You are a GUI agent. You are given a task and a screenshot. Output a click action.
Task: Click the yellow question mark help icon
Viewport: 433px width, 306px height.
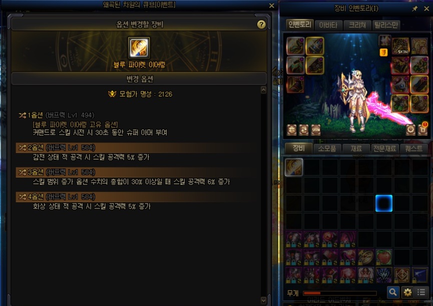pyautogui.click(x=261, y=24)
